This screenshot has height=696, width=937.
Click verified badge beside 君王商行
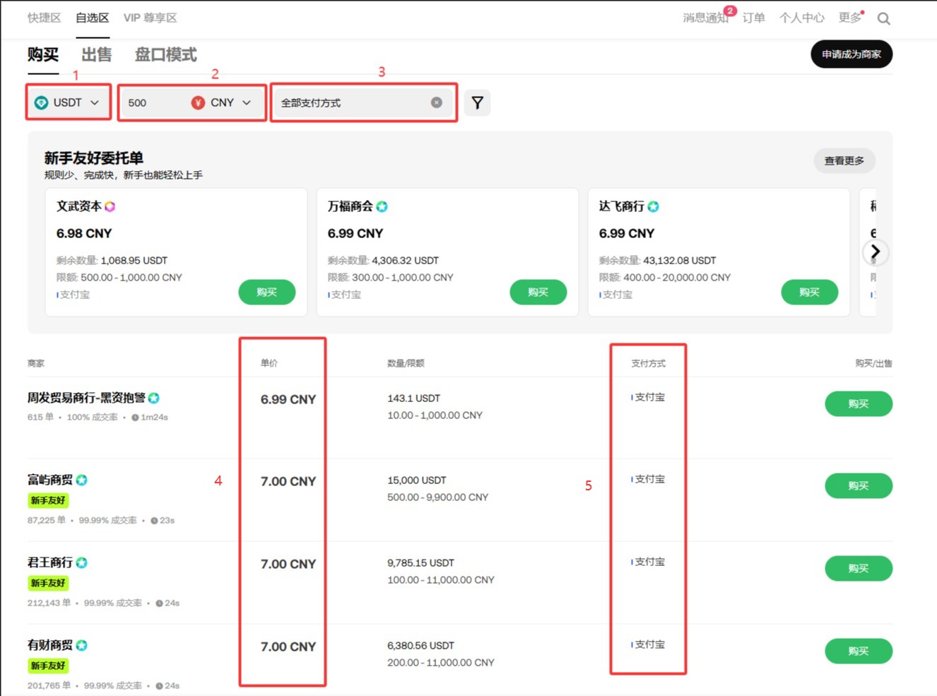(x=82, y=562)
